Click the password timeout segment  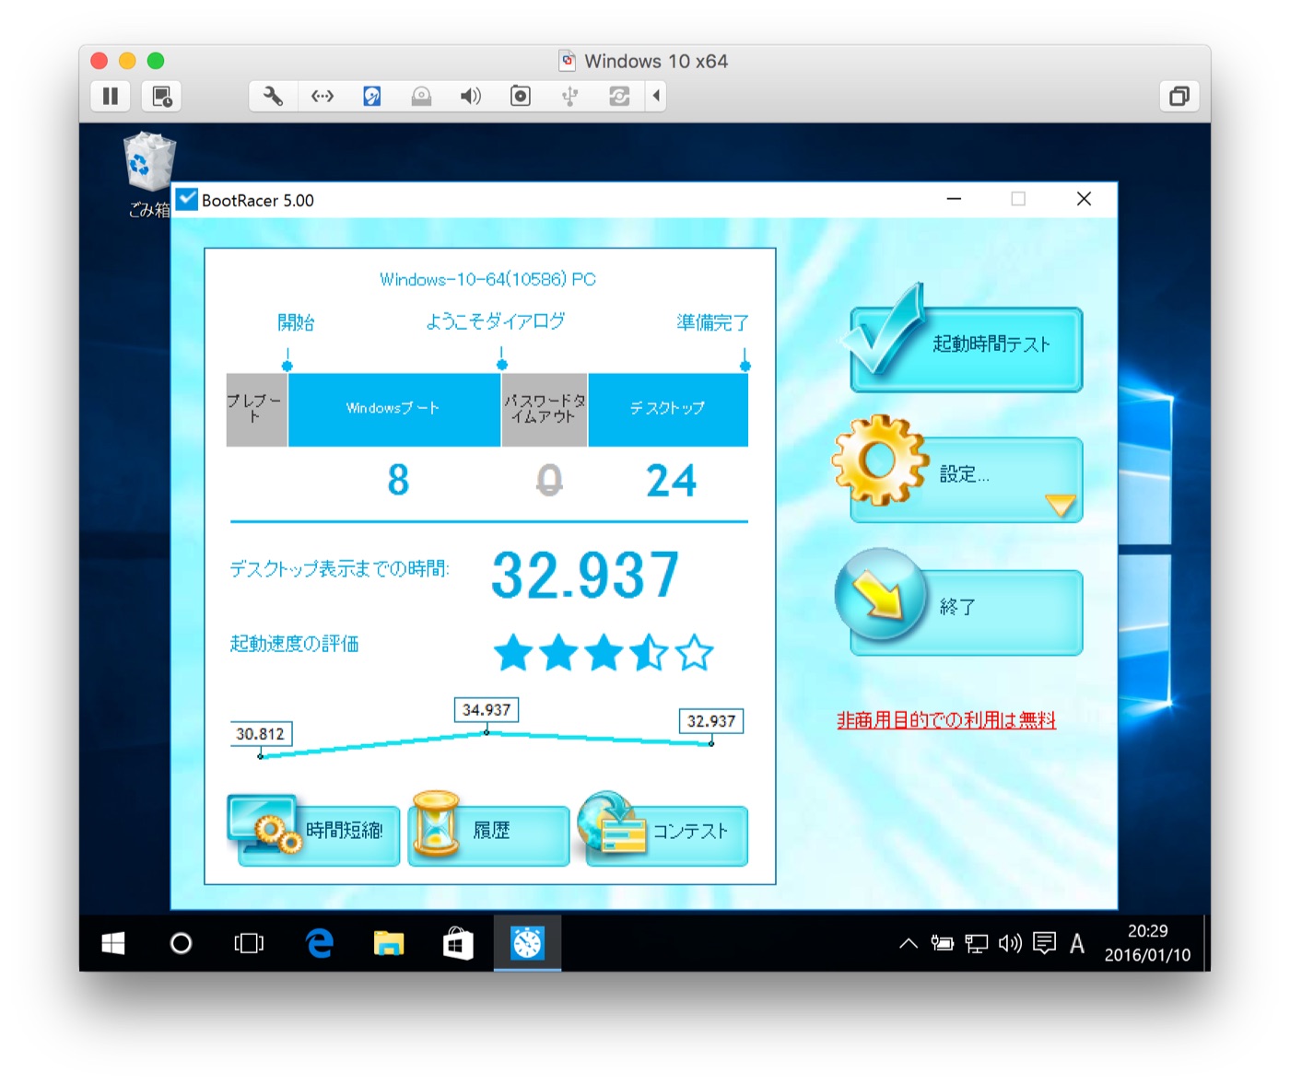point(545,410)
